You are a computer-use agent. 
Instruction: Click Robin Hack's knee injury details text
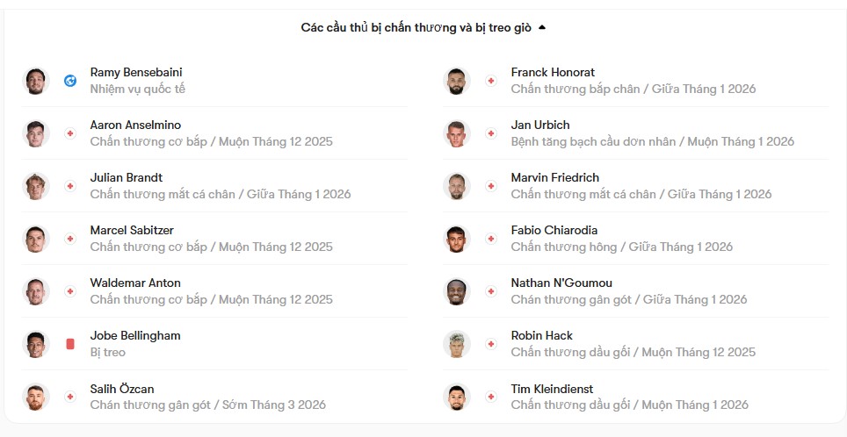tap(633, 352)
